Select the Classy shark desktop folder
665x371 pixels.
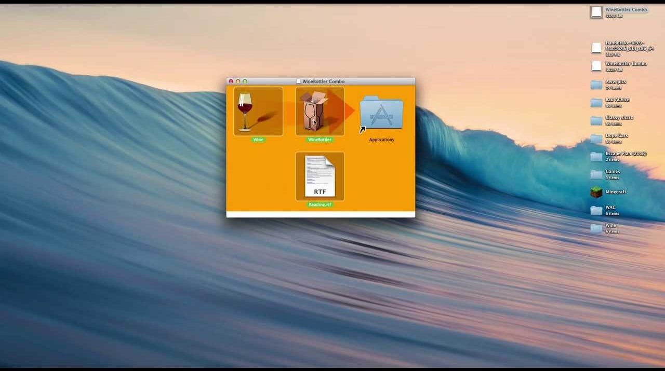[596, 120]
